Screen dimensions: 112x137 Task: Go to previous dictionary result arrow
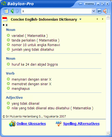point(97,19)
